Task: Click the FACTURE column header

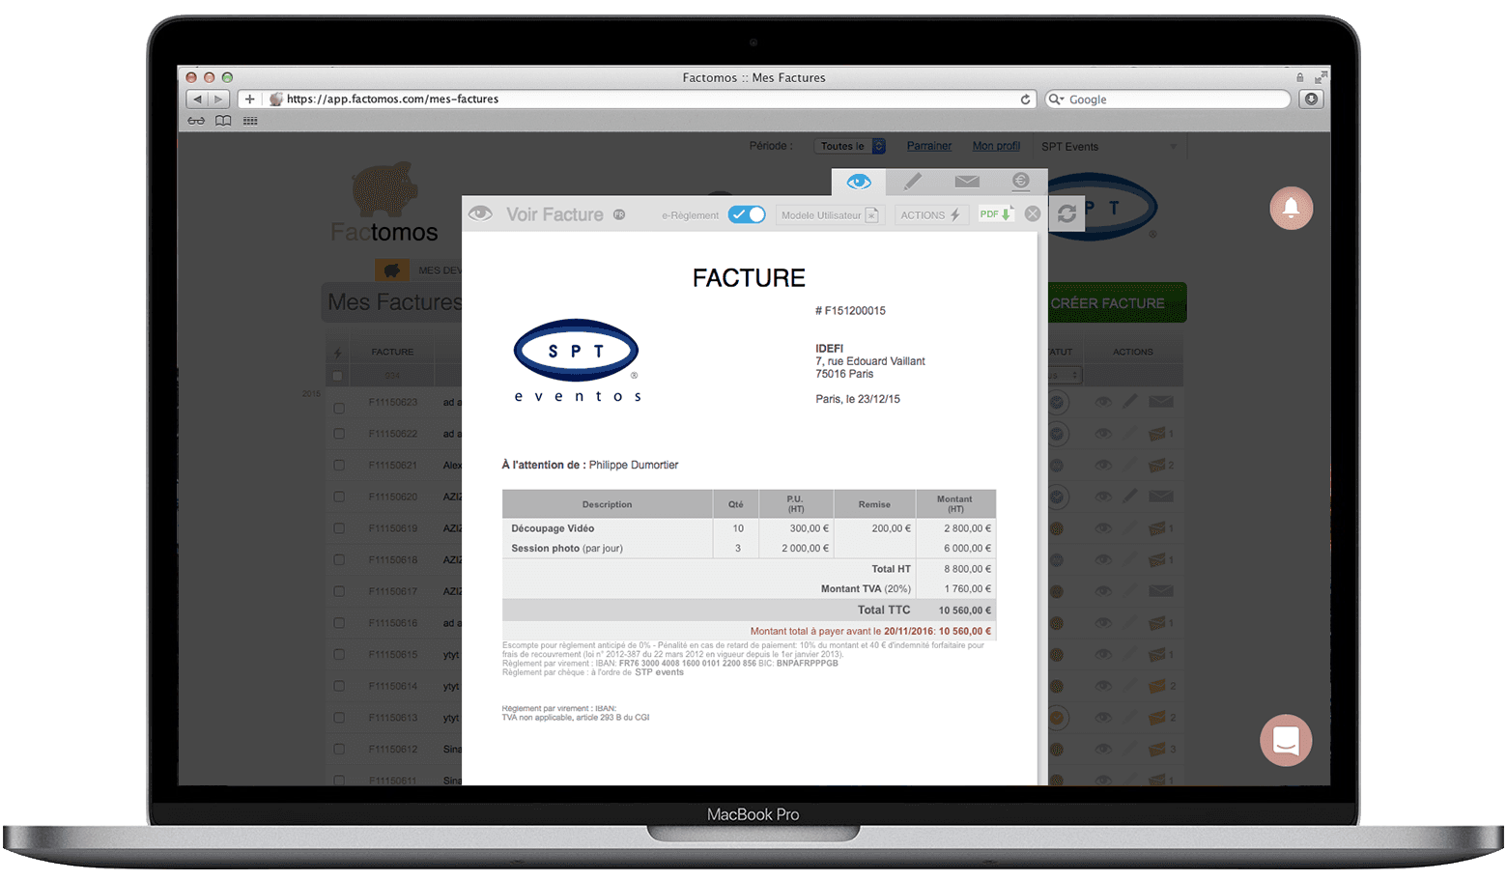Action: 392,351
